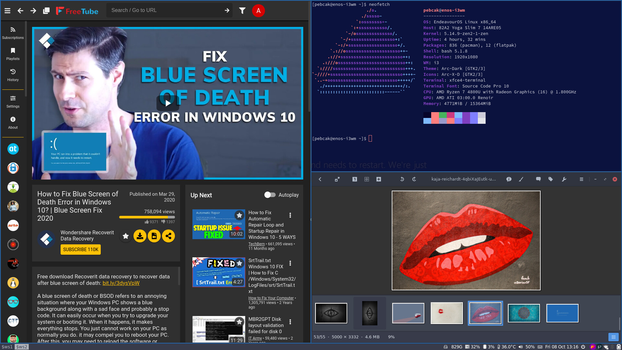Open About in the sidebar

point(13,123)
